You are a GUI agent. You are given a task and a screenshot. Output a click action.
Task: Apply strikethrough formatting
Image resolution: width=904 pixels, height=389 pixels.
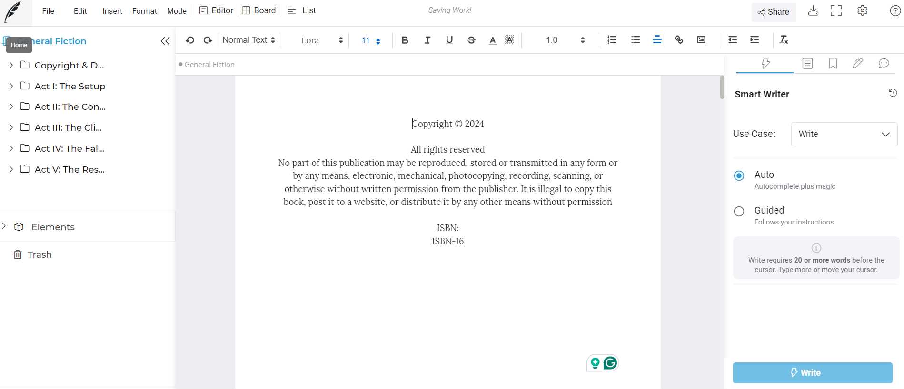(x=471, y=40)
